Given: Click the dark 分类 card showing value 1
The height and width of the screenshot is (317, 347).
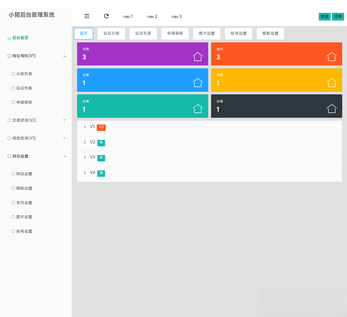Looking at the screenshot, I should 276,106.
